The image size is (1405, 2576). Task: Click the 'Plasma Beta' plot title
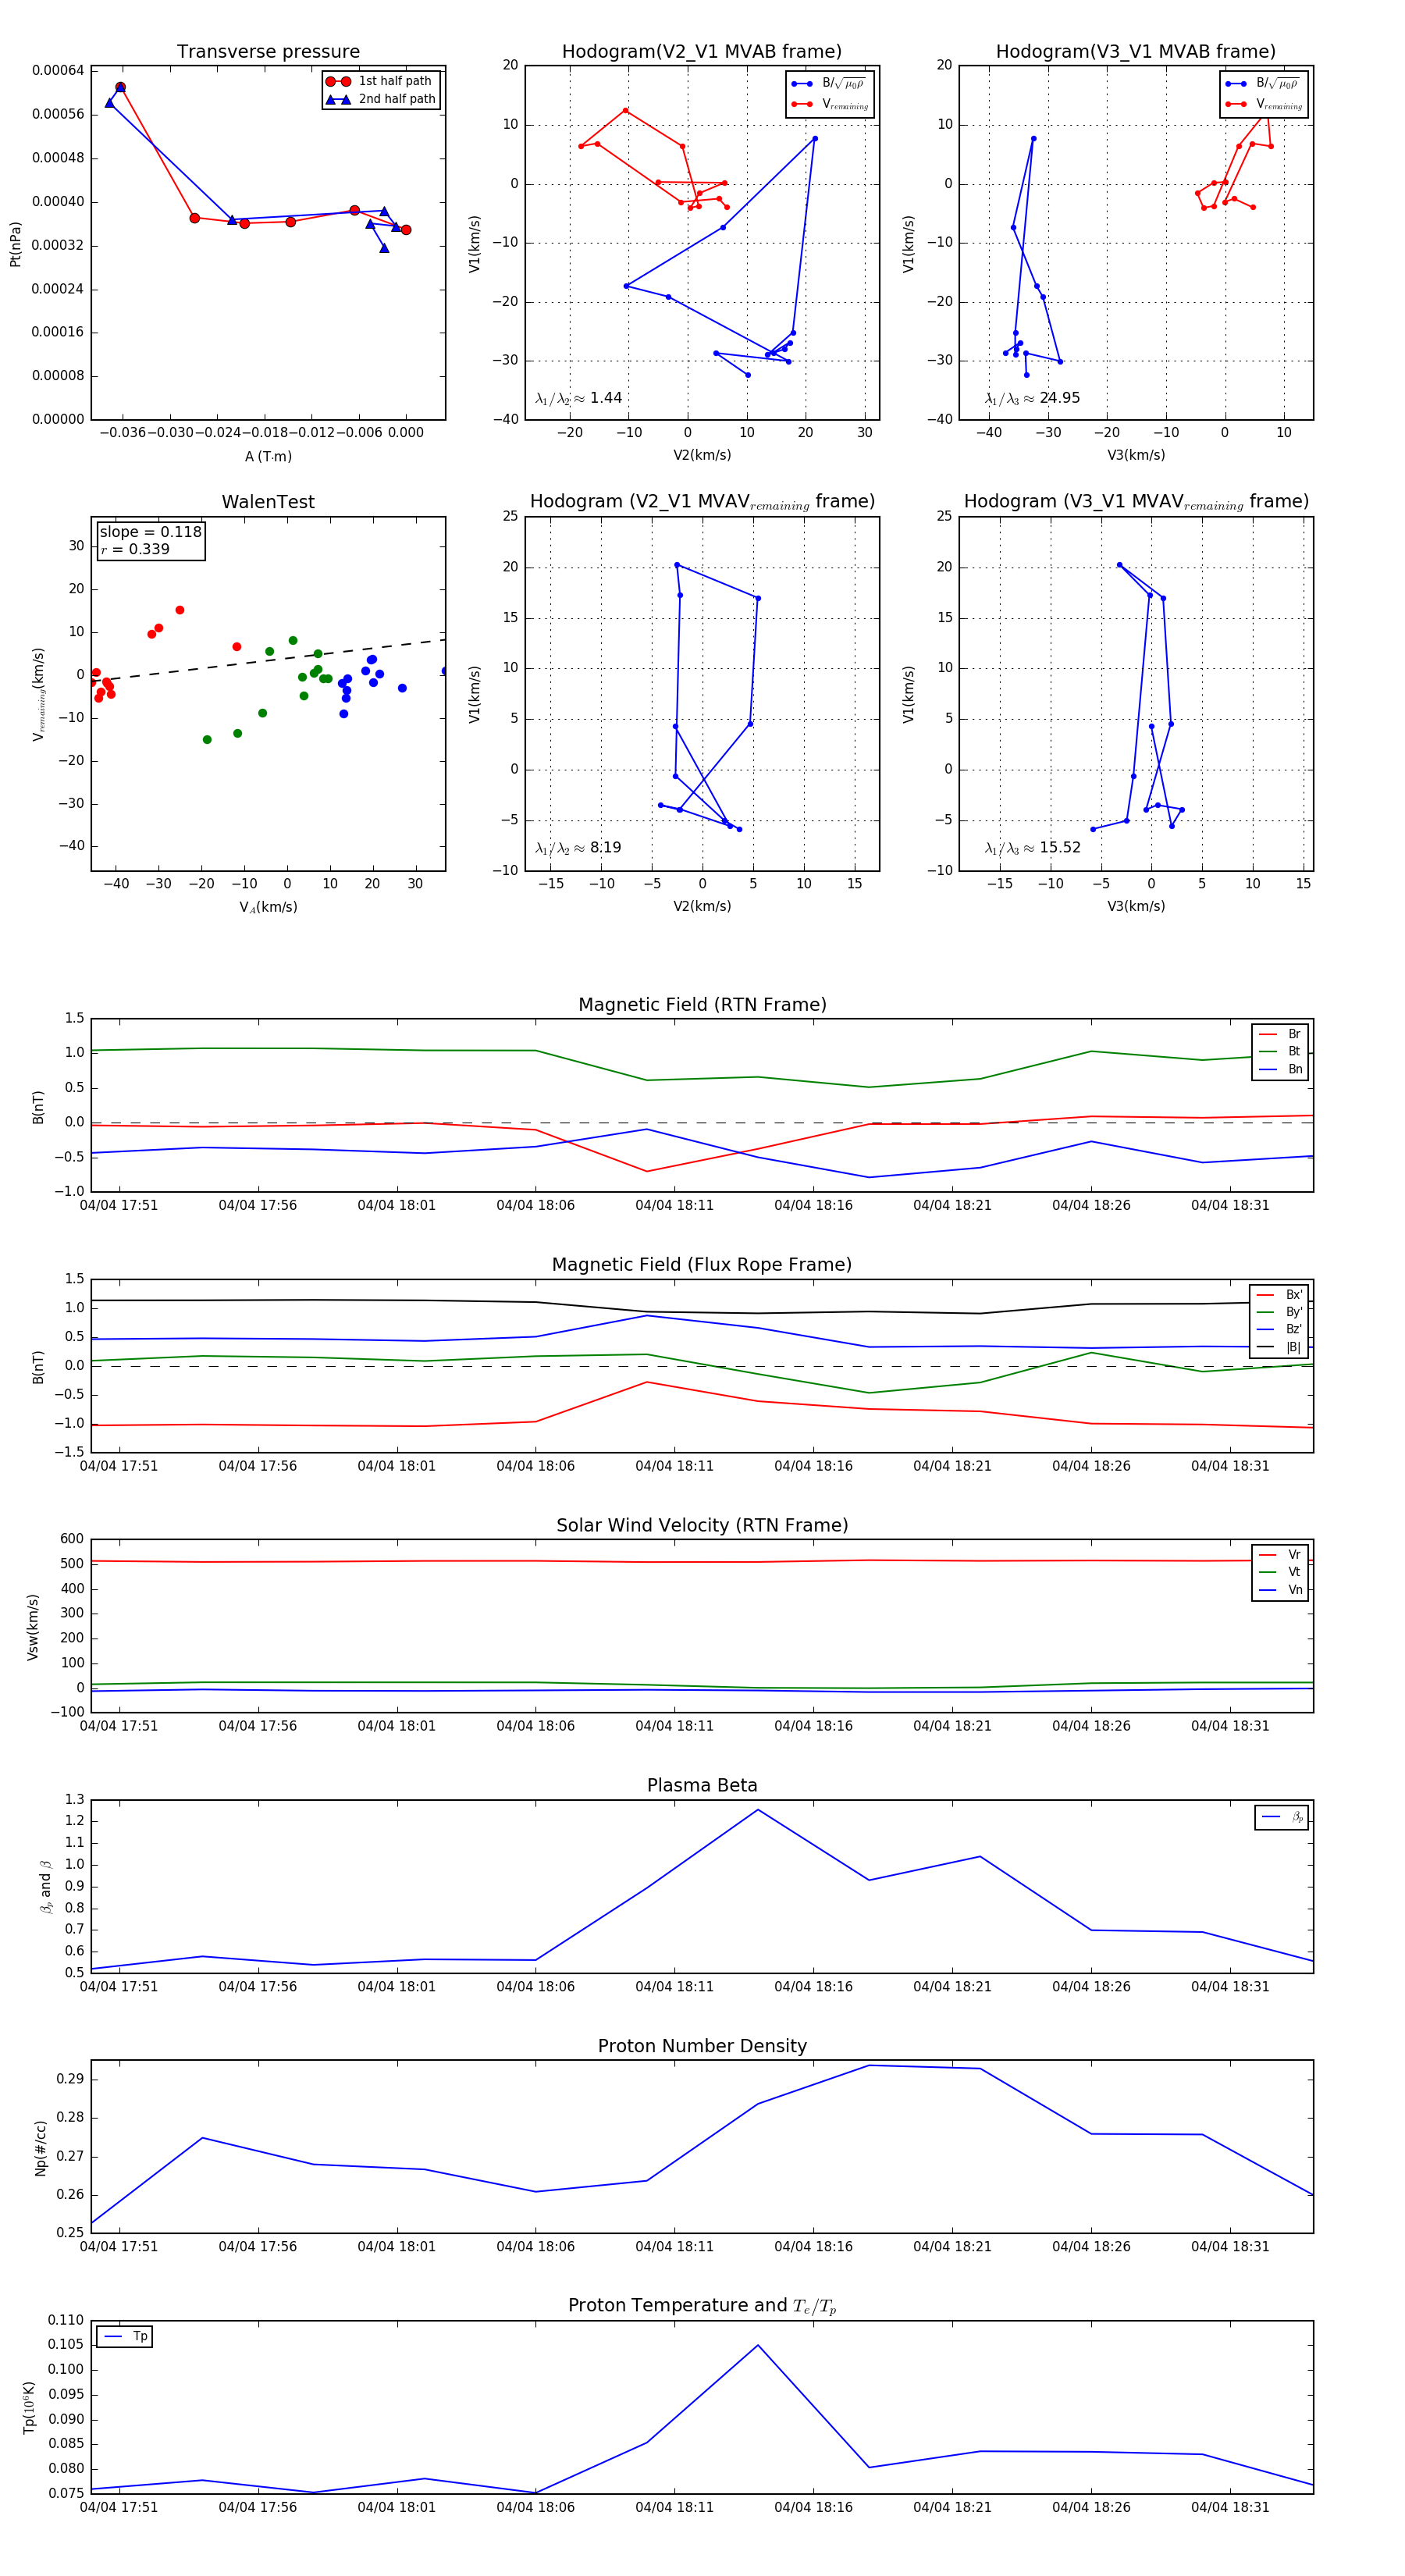(x=702, y=1786)
